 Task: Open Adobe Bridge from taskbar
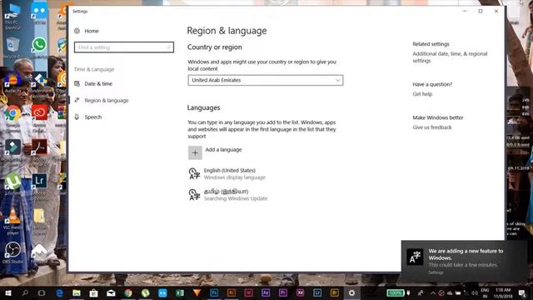(x=335, y=292)
